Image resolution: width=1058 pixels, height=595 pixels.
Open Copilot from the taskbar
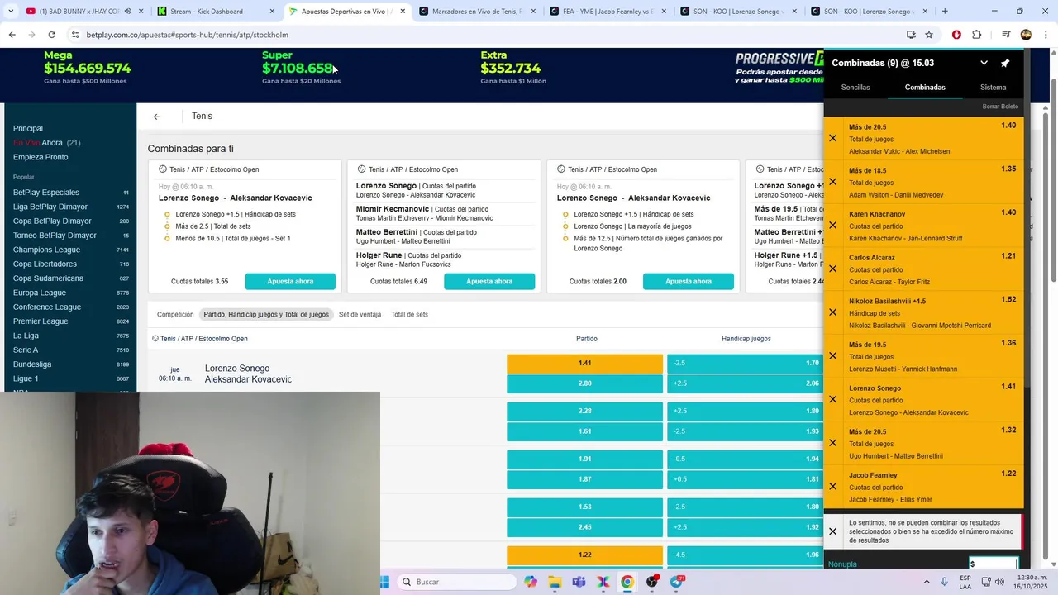click(x=531, y=582)
